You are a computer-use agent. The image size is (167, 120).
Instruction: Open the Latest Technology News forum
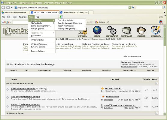click(x=25, y=104)
